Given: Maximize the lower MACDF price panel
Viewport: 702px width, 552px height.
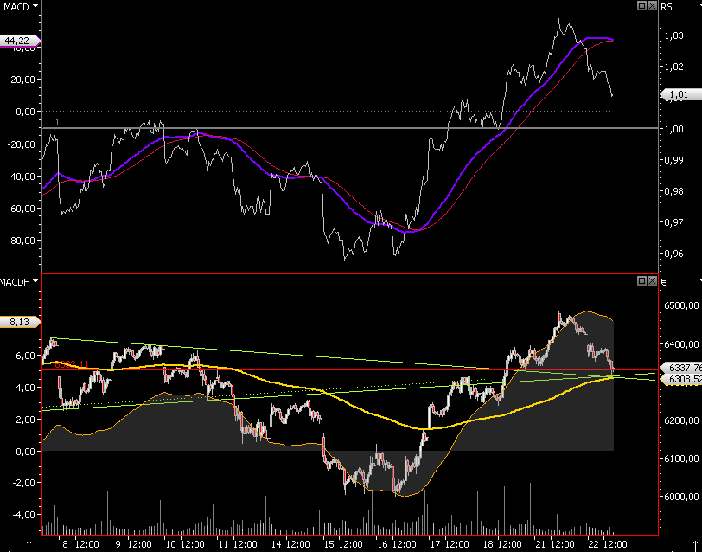Looking at the screenshot, I should pos(641,281).
